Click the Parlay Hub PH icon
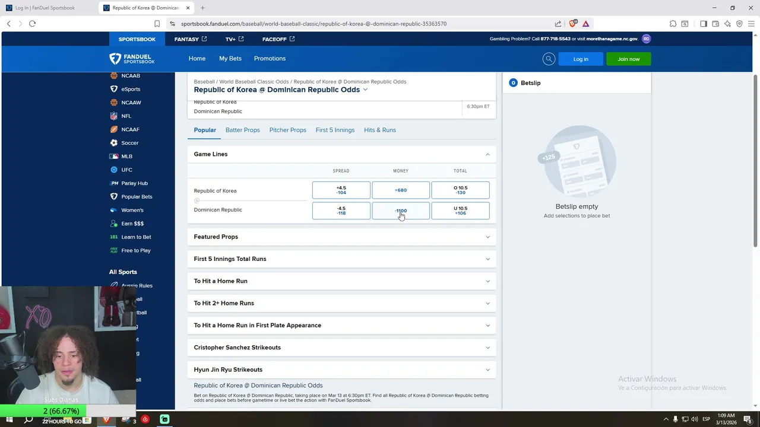 [x=114, y=183]
